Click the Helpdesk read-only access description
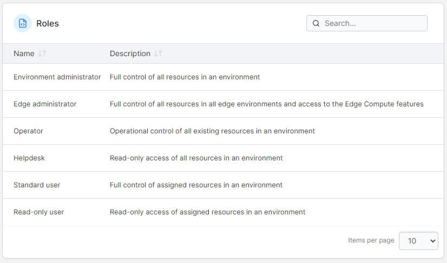The image size is (447, 263). (196, 158)
